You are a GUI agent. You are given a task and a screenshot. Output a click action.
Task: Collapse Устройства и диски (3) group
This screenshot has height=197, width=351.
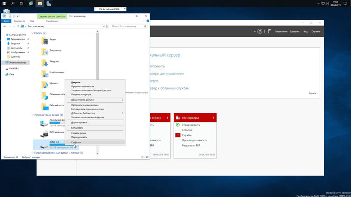point(32,115)
